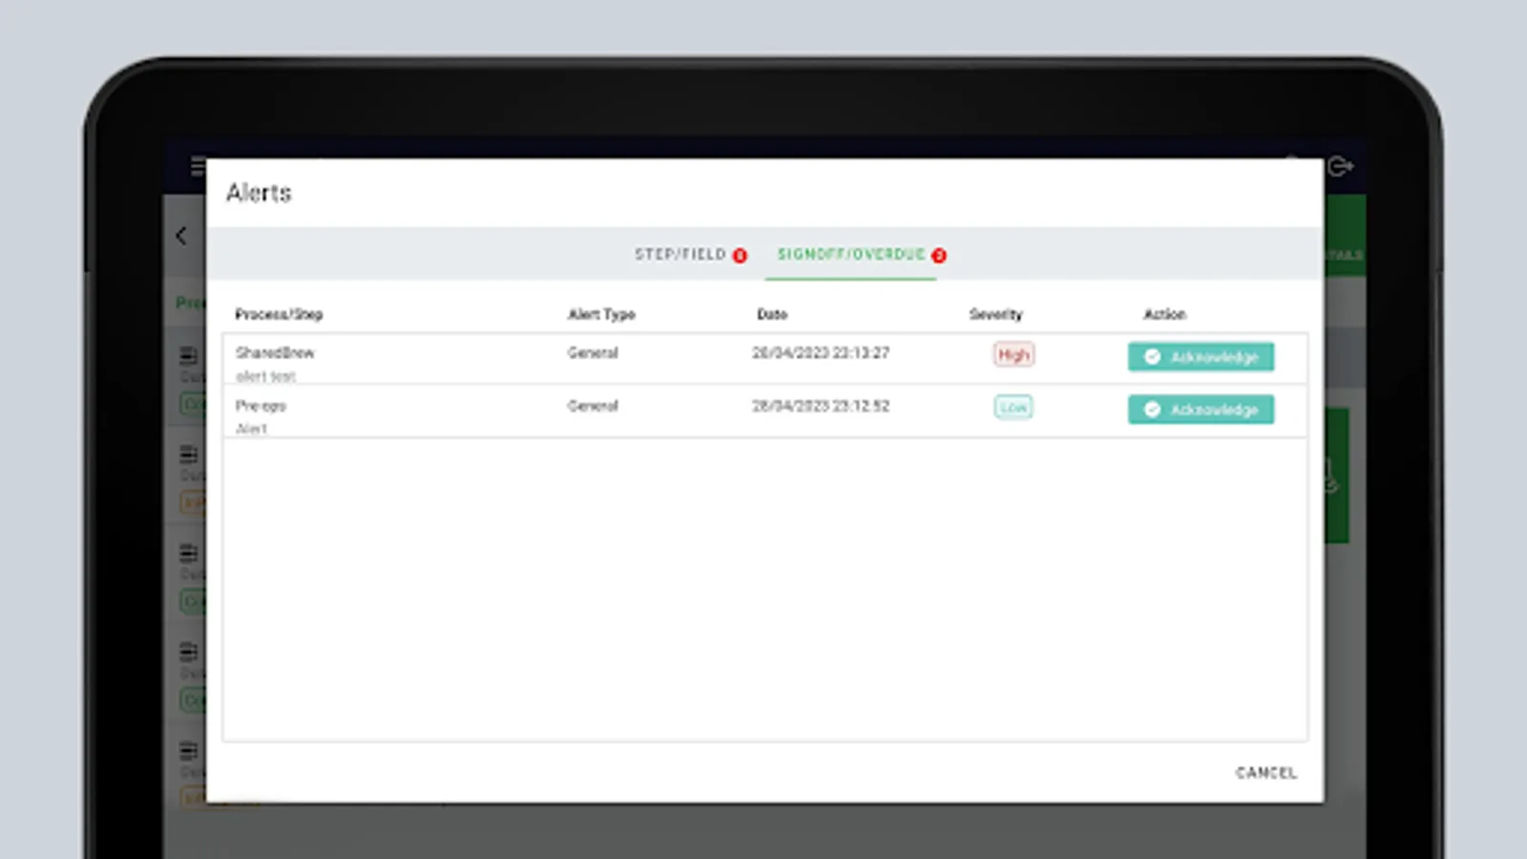Click the "Alert" step text under Pre-ops
The width and height of the screenshot is (1527, 859).
pos(252,429)
